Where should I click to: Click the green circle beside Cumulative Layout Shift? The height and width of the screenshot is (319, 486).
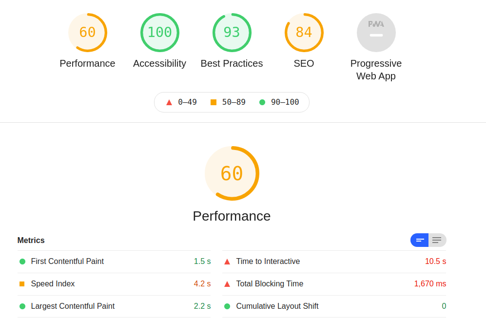[x=227, y=306]
